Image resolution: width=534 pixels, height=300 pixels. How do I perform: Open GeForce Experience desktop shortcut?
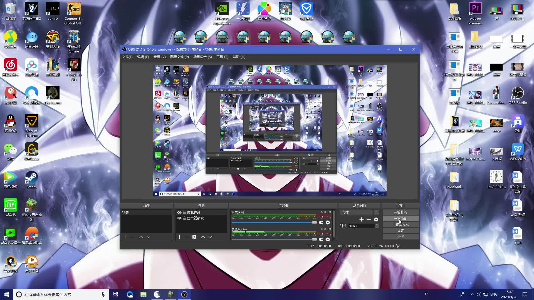click(x=222, y=14)
